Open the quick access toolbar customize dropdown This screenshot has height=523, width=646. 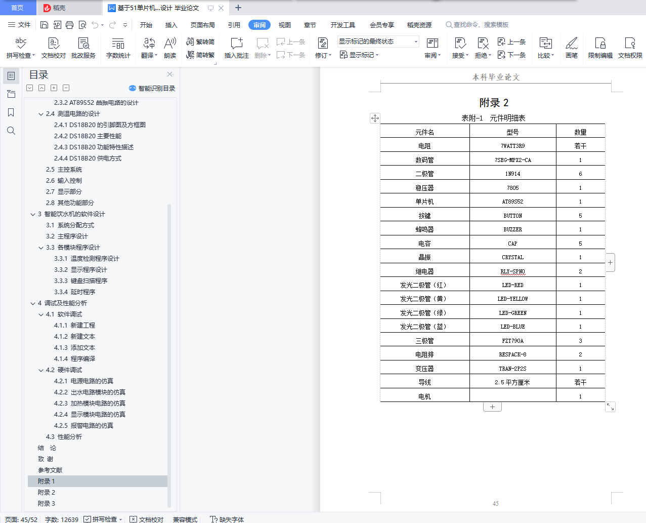click(125, 25)
